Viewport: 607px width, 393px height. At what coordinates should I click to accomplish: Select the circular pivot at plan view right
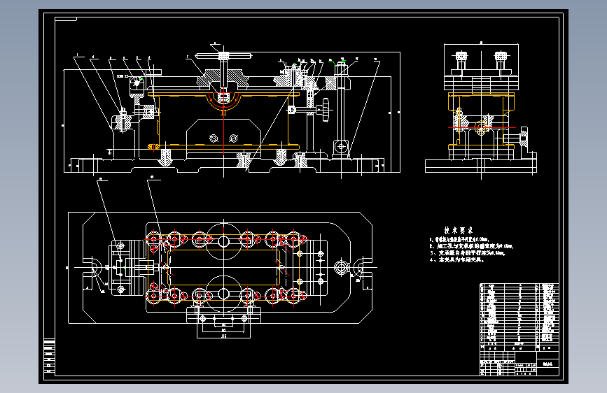click(x=341, y=267)
